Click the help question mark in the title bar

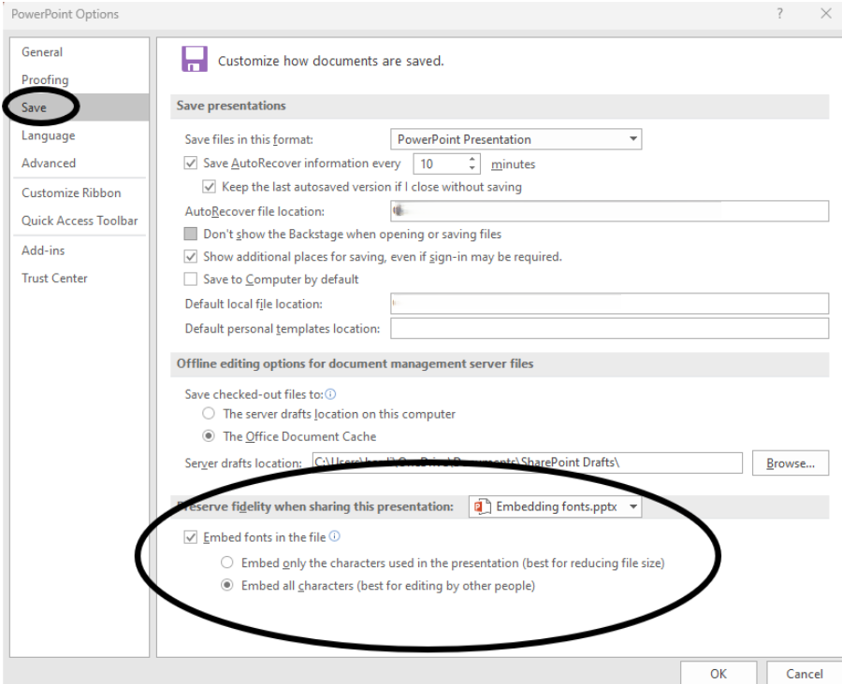click(x=779, y=13)
